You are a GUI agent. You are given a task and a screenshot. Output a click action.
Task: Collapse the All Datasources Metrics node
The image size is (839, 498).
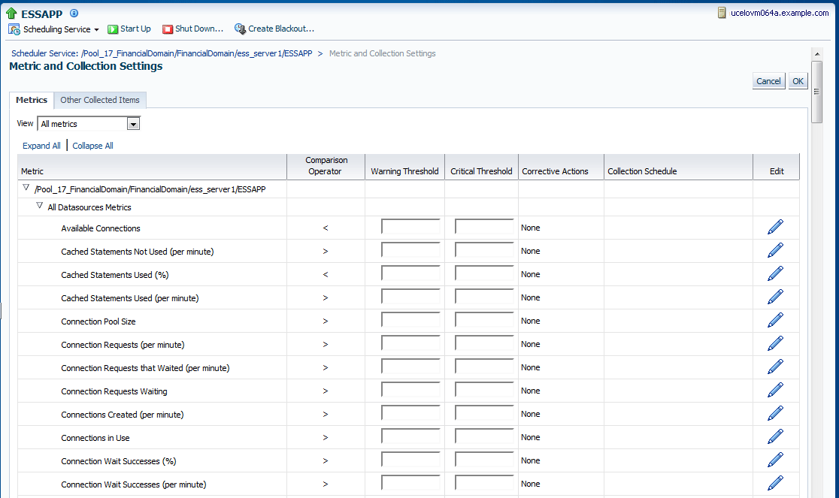click(x=39, y=207)
